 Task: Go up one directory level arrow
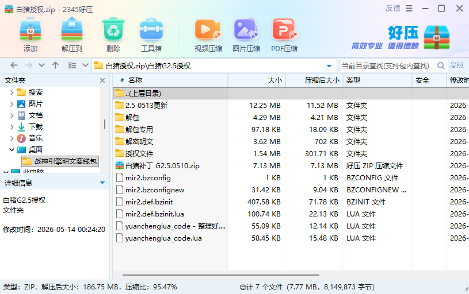pyautogui.click(x=55, y=65)
